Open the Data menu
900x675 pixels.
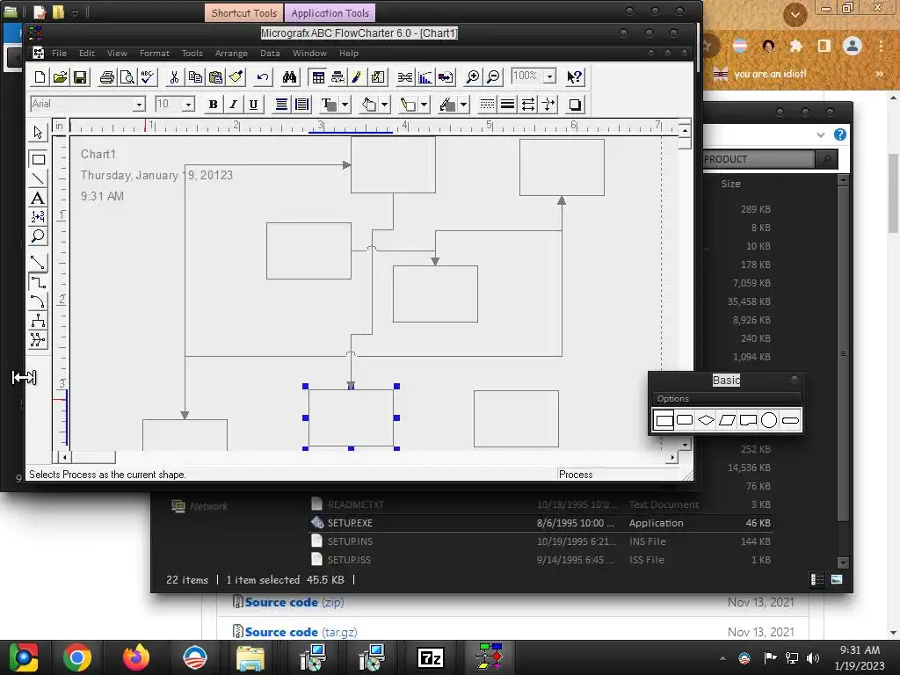(x=270, y=53)
